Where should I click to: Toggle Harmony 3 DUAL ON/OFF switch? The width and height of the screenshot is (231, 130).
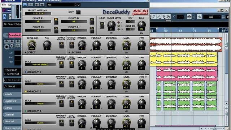pyautogui.click(x=71, y=104)
